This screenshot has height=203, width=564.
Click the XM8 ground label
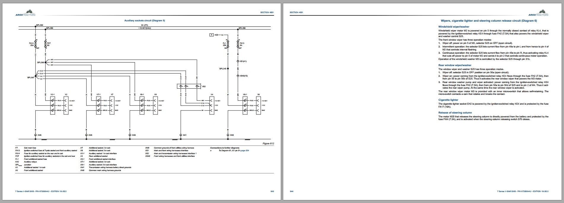[232, 135]
